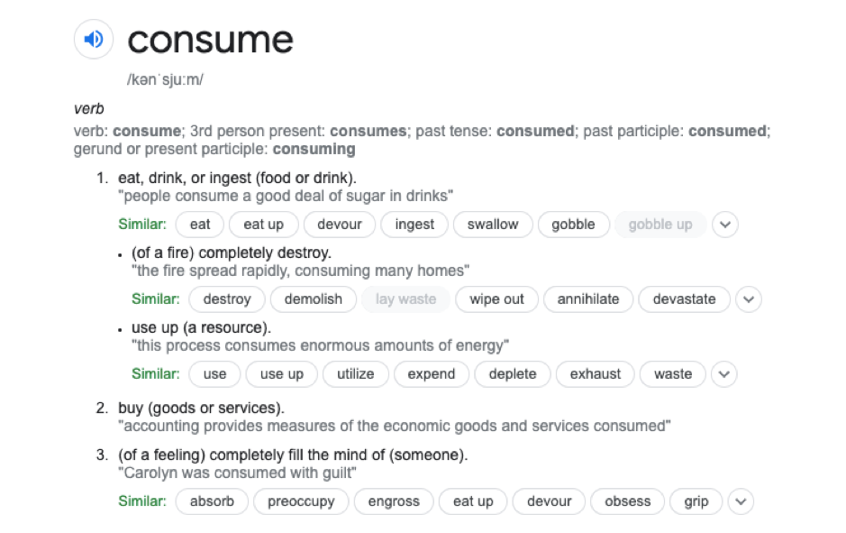Open the 'engross' synonym chip
This screenshot has height=533, width=846.
394,501
